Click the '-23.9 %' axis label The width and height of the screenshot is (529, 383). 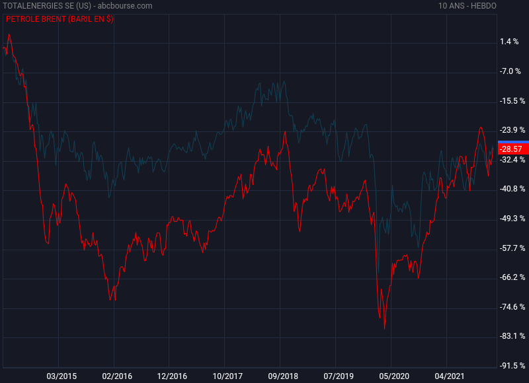[x=512, y=129]
